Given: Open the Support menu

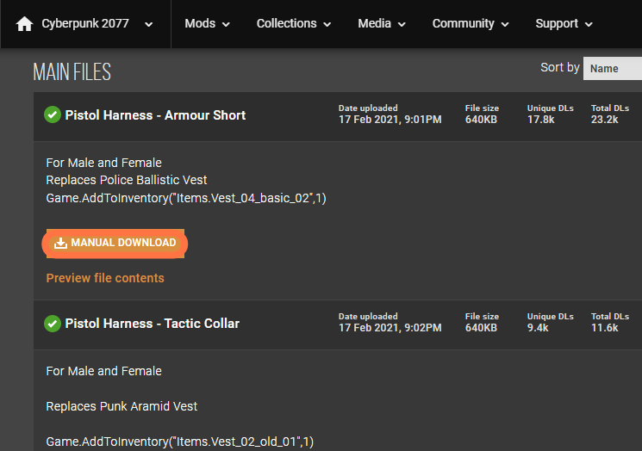Looking at the screenshot, I should [564, 24].
